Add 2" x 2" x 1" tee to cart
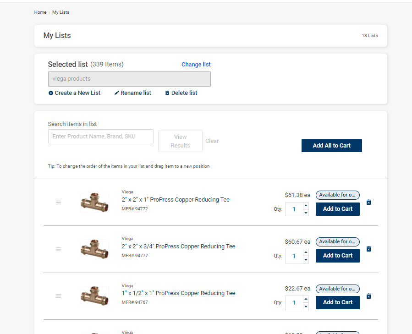Screen dimensions: 412x334 (x=338, y=209)
